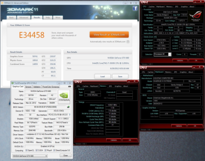Click Validate in the CPU-Z Memory window
205x161 pixels.
pos(114,140)
